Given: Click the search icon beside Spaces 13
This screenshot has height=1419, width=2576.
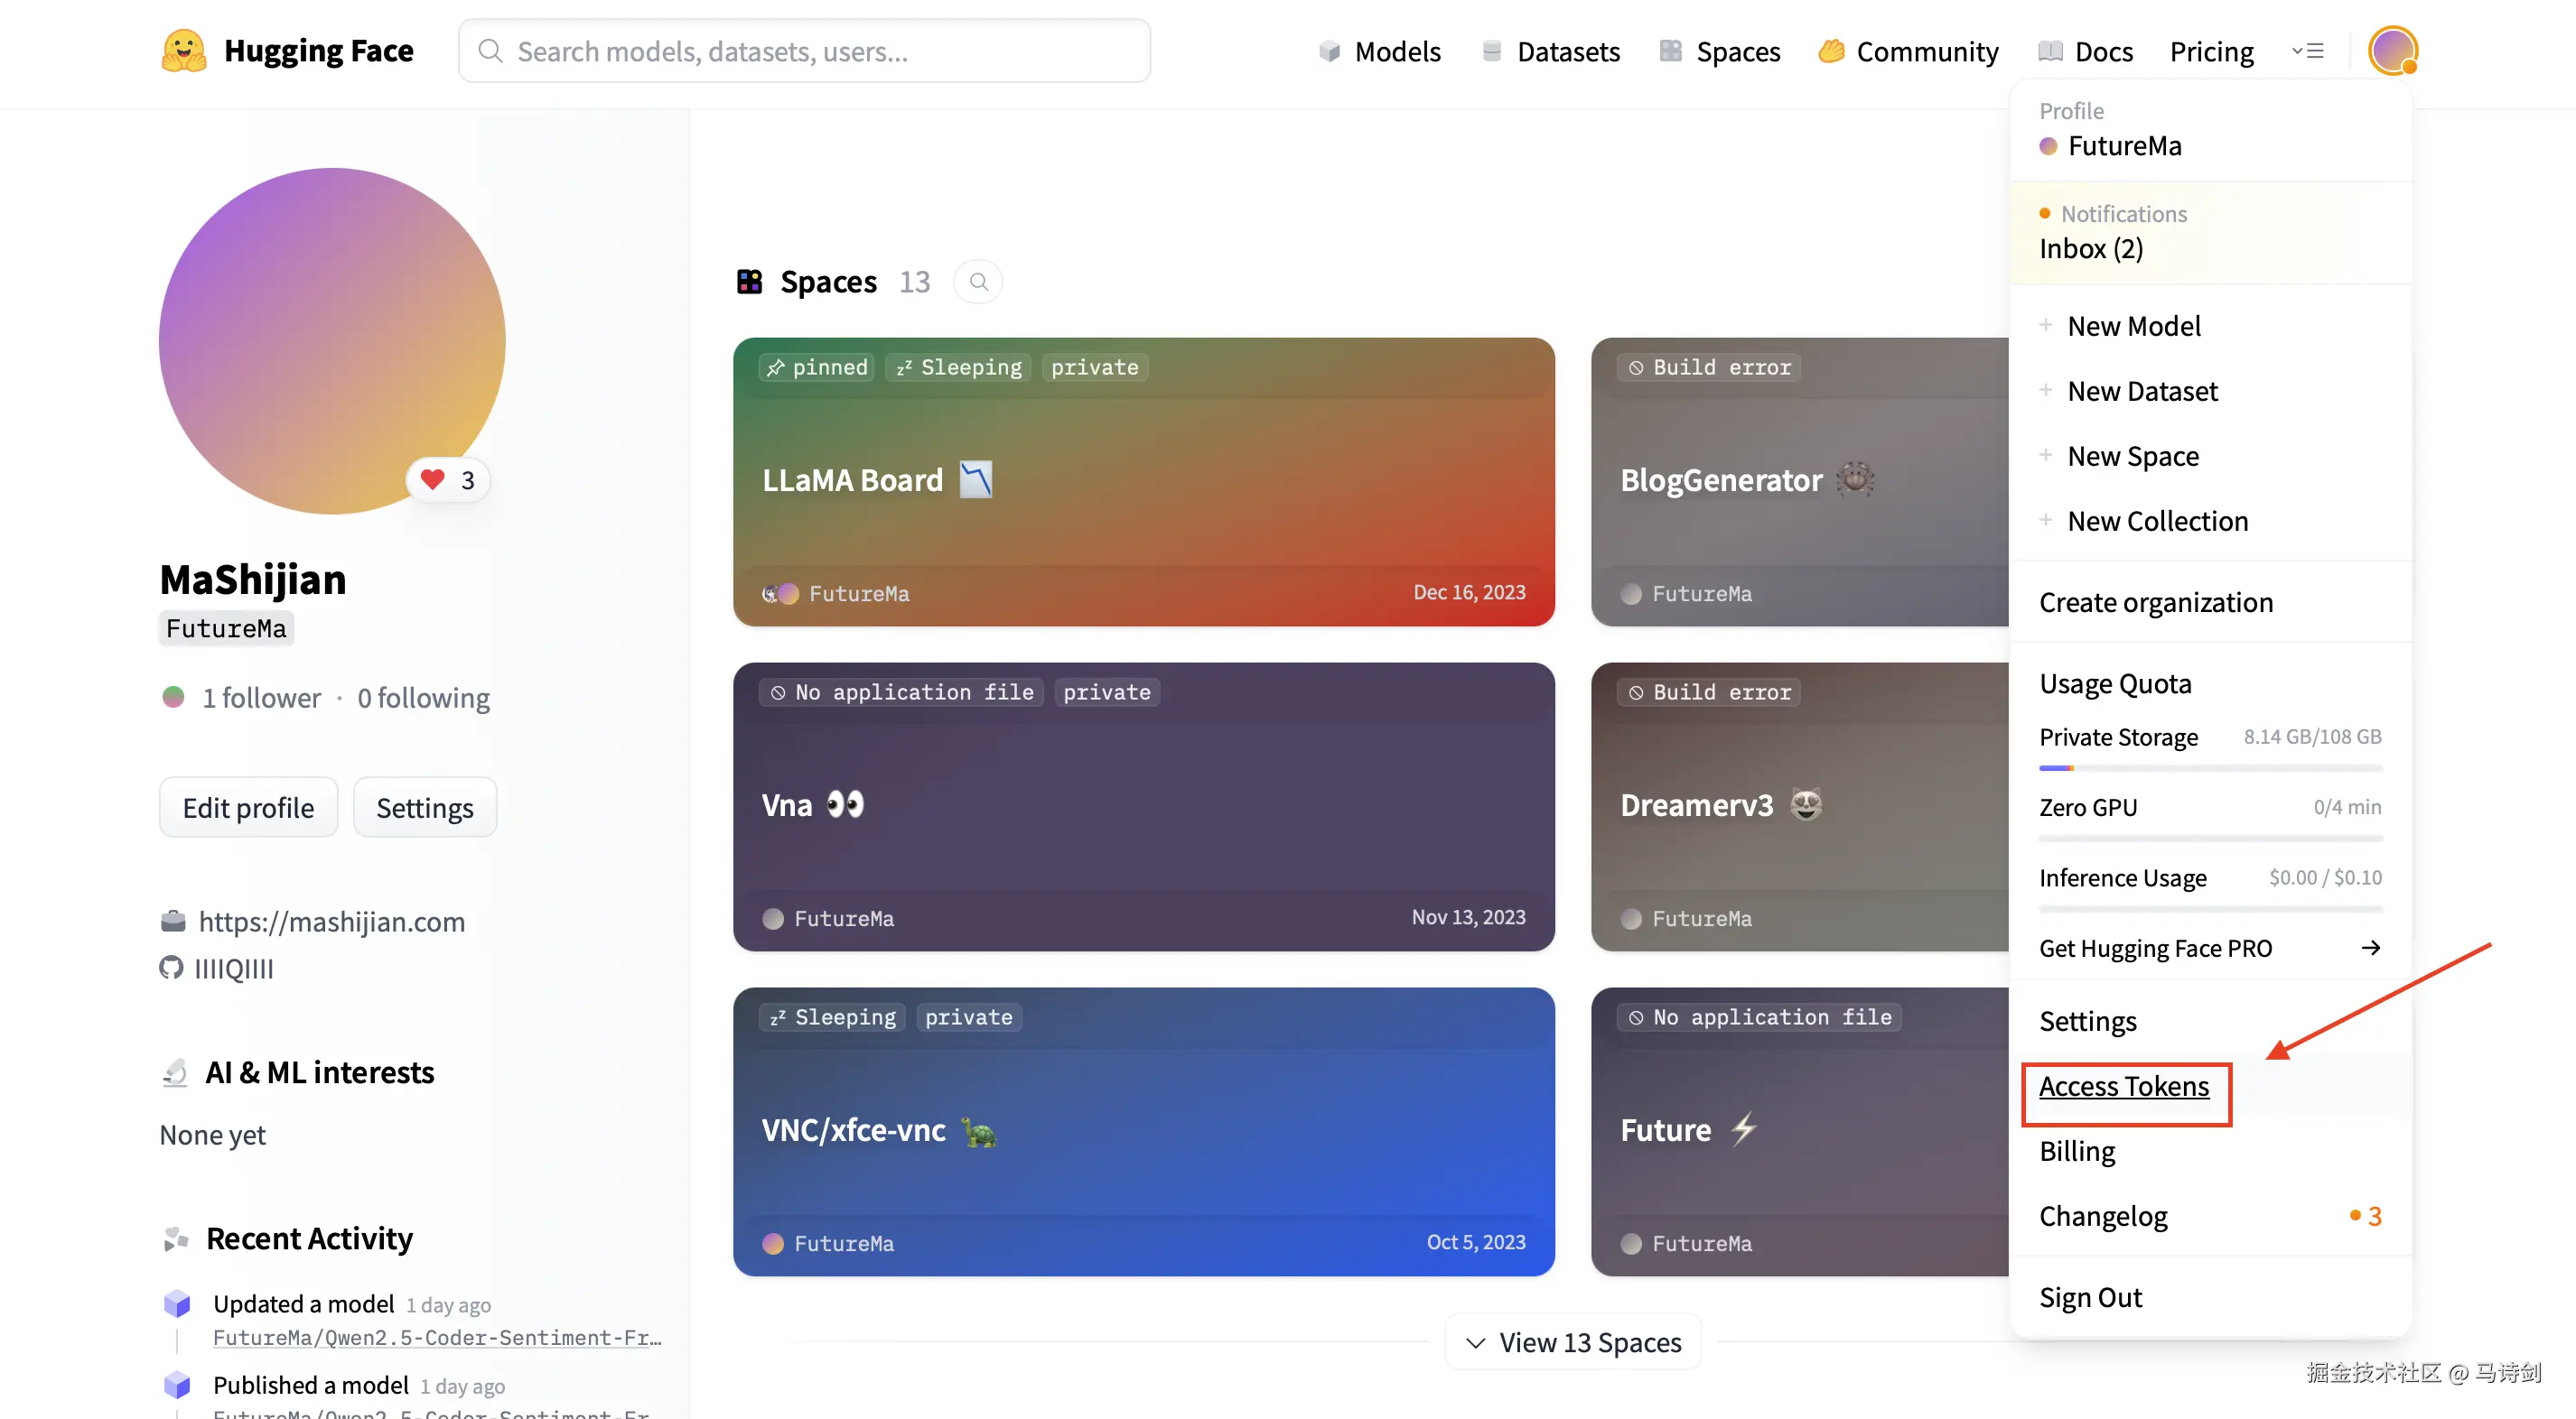Looking at the screenshot, I should click(x=978, y=281).
